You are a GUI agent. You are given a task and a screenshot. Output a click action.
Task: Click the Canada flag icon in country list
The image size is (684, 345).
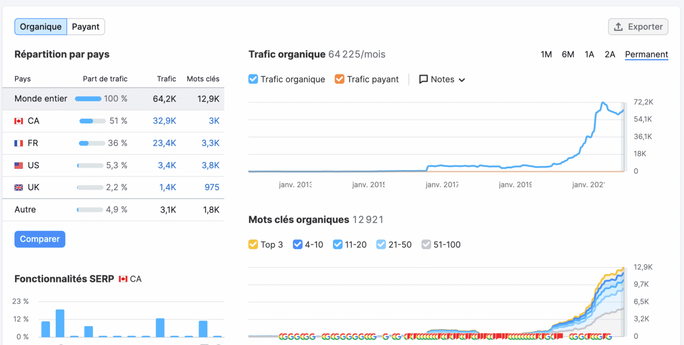pos(19,121)
